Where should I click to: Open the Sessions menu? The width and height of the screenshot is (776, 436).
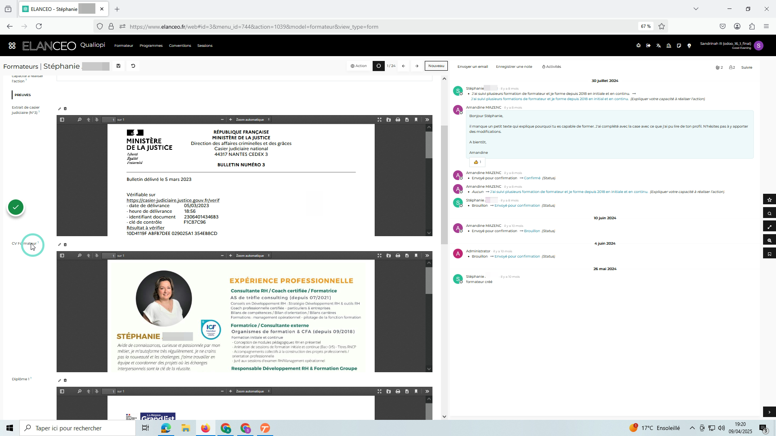pyautogui.click(x=205, y=46)
